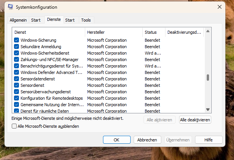Click the Systemkonfiguration title bar icon
This screenshot has height=160, width=234.
click(10, 7)
